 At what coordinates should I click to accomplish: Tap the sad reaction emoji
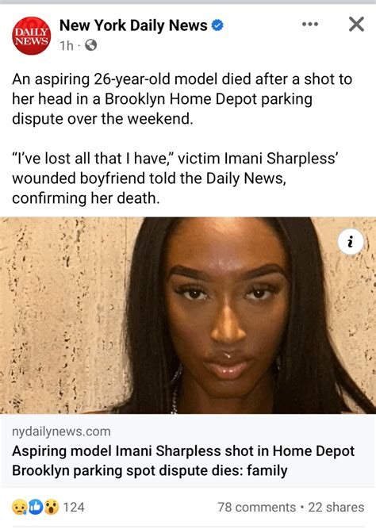coord(19,507)
